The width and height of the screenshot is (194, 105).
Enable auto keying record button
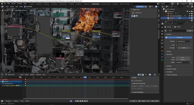[71, 101]
